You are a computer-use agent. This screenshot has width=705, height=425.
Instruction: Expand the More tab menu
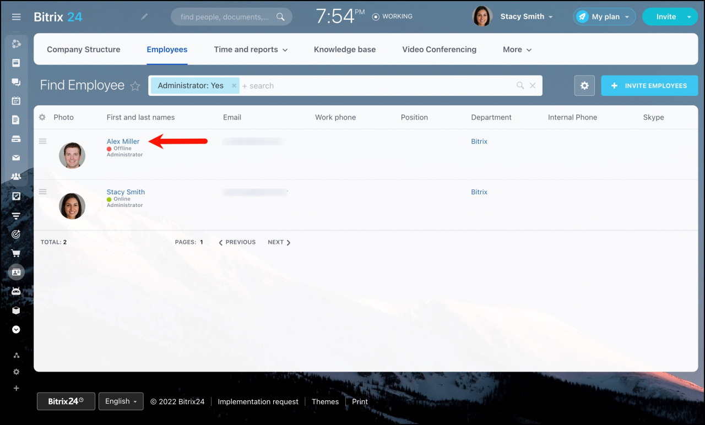tap(517, 50)
